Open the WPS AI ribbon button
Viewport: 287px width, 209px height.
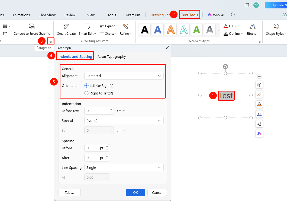[216, 15]
